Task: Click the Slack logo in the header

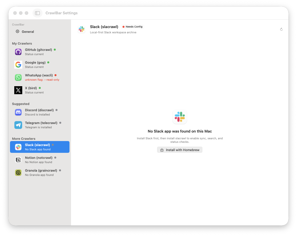Action: pos(82,29)
